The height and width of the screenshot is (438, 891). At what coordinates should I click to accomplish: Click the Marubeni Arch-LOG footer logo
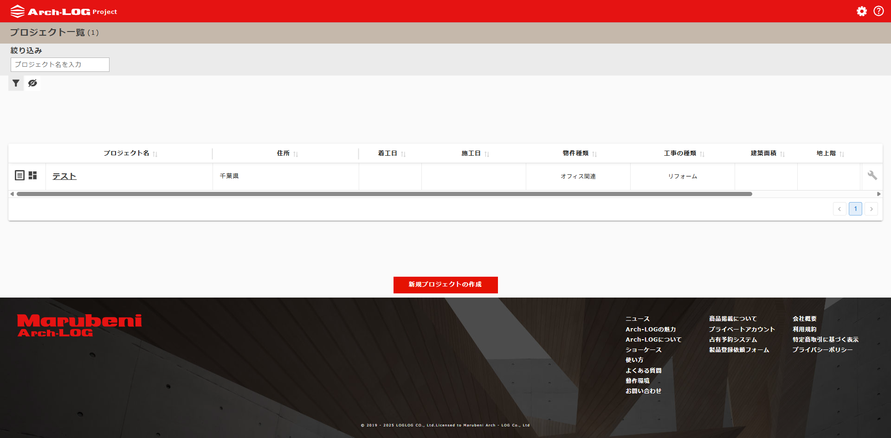click(x=79, y=325)
